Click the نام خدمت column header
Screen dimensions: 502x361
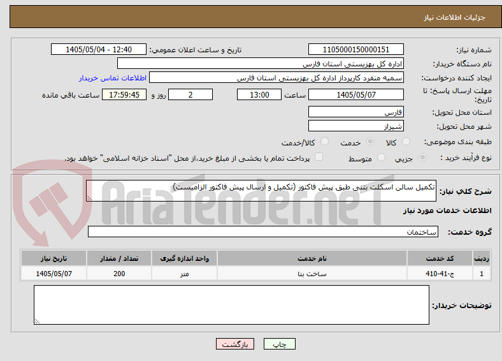312,258
